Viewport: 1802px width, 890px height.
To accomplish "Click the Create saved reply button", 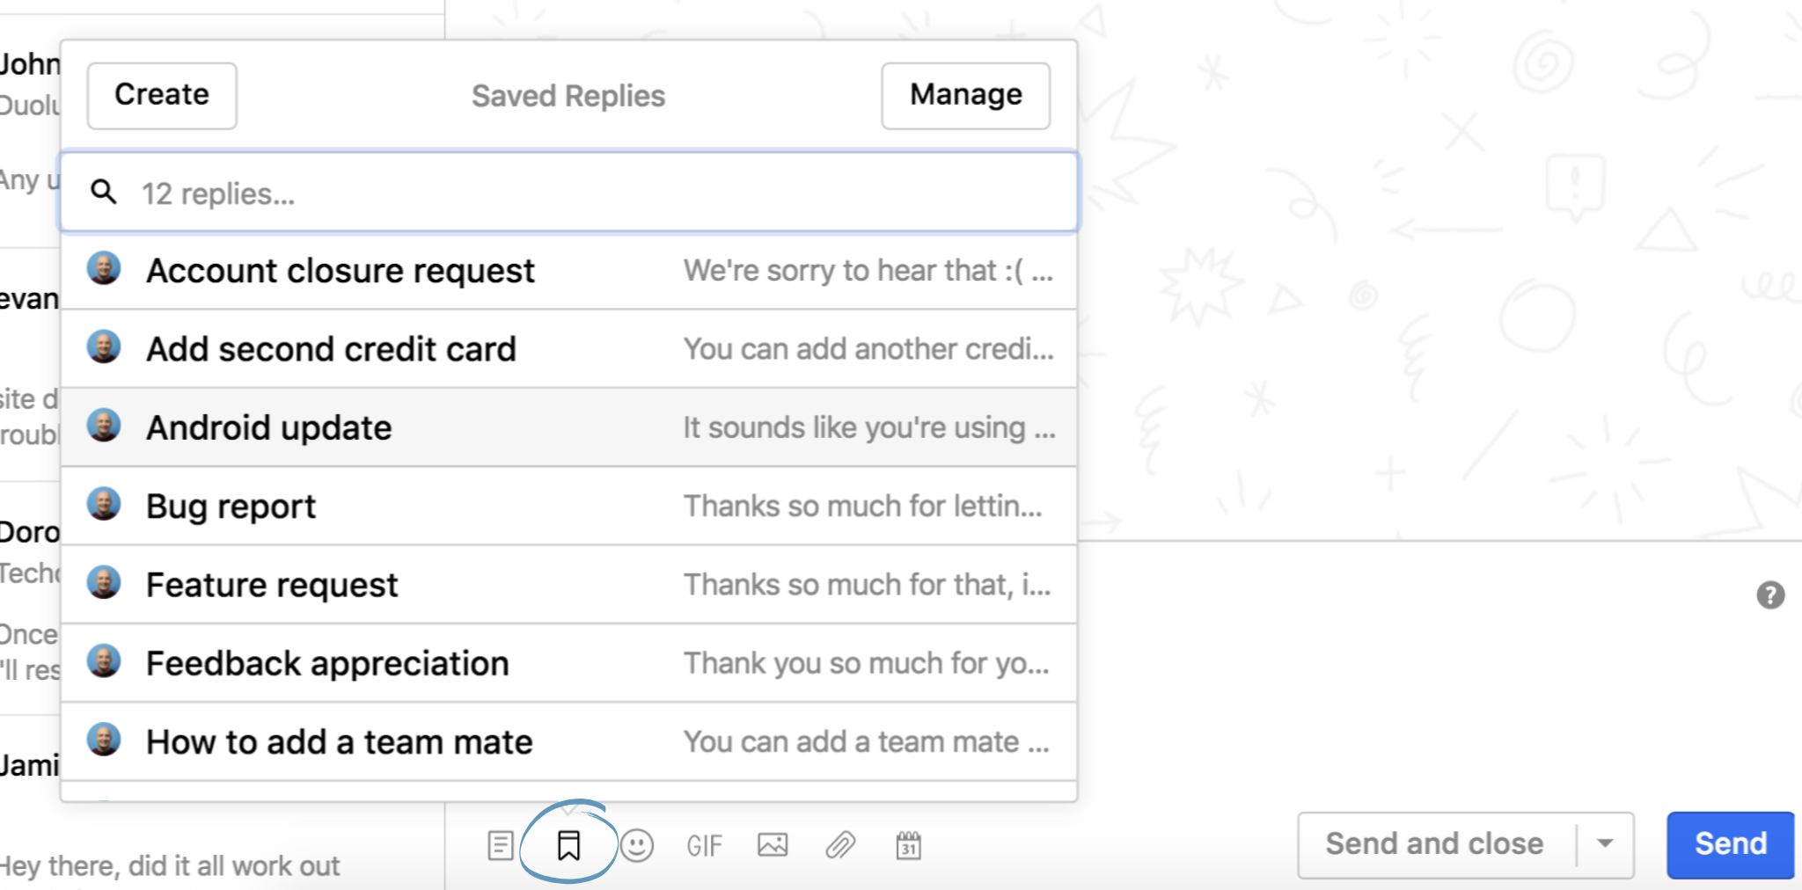I will tap(162, 95).
